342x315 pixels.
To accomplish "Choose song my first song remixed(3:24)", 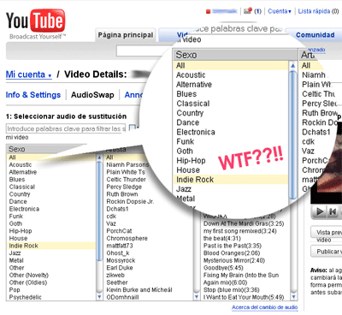I will coord(240,231).
